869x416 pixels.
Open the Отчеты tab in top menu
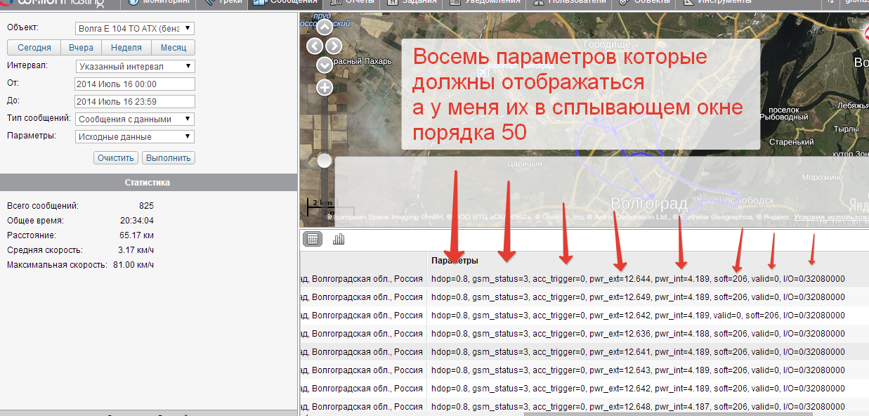(355, 2)
